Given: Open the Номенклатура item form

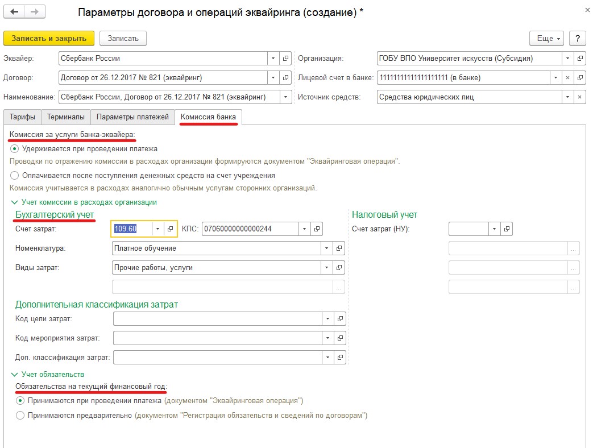Looking at the screenshot, I should [x=339, y=248].
